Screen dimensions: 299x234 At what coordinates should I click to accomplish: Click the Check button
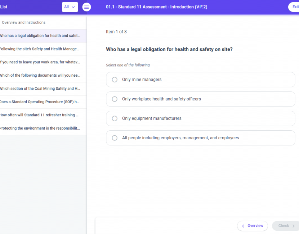(285, 226)
